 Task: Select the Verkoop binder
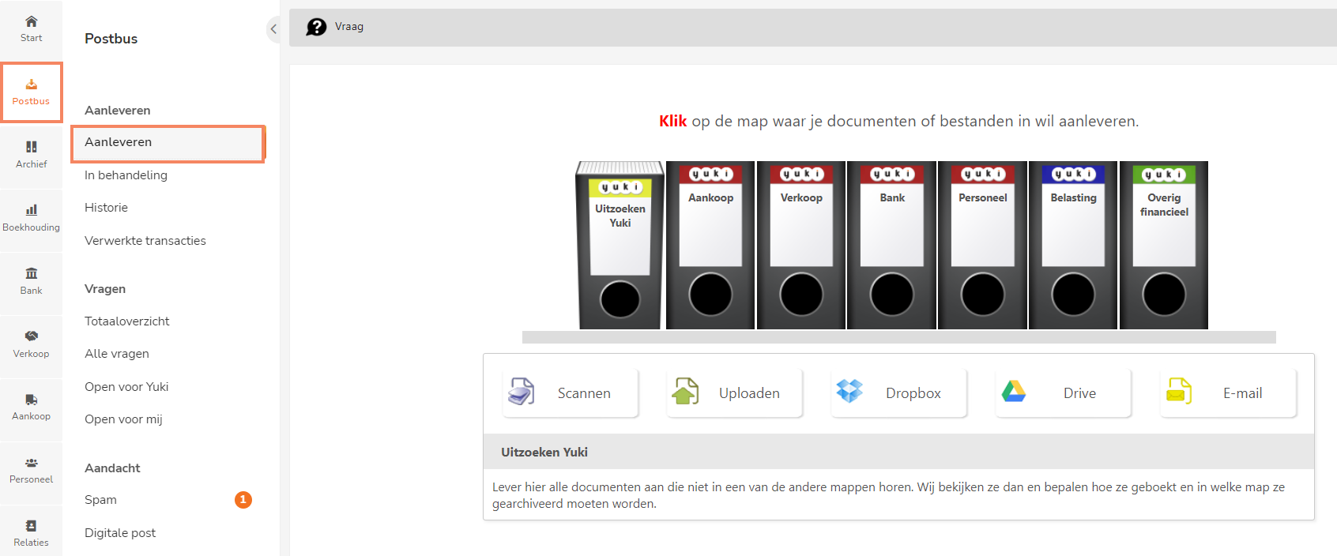(x=801, y=246)
